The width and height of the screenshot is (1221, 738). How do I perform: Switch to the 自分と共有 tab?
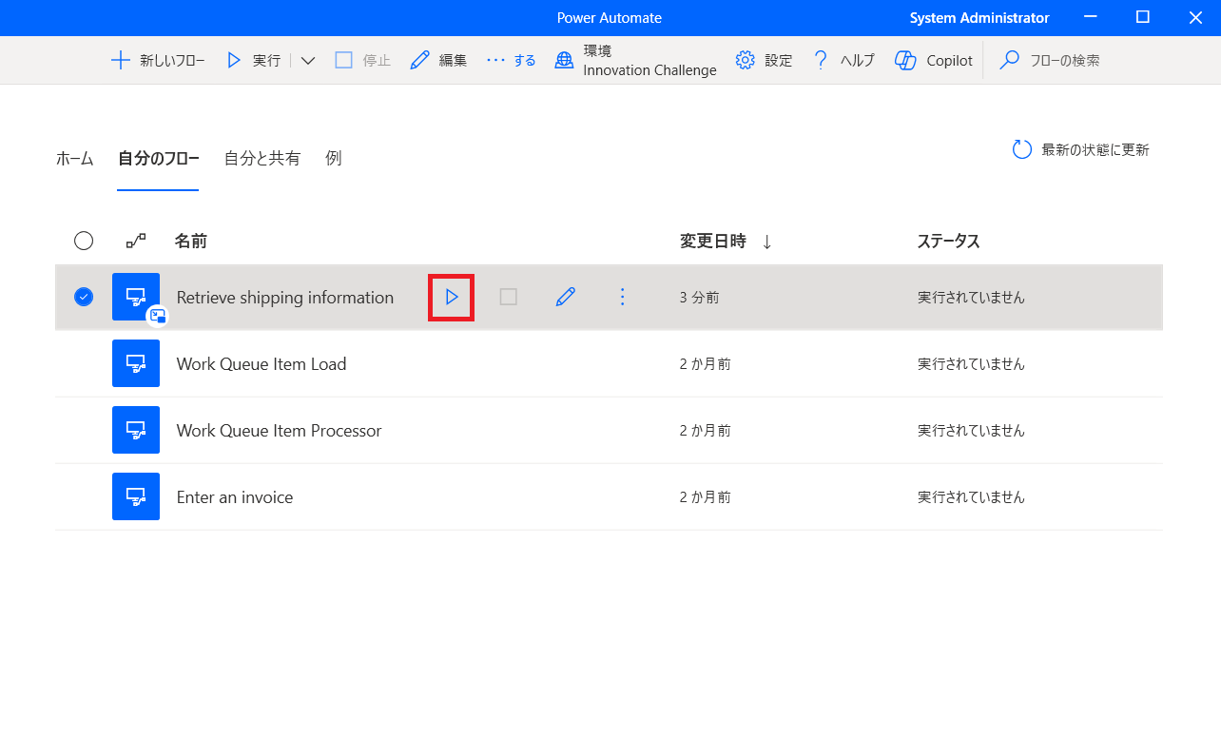tap(262, 159)
